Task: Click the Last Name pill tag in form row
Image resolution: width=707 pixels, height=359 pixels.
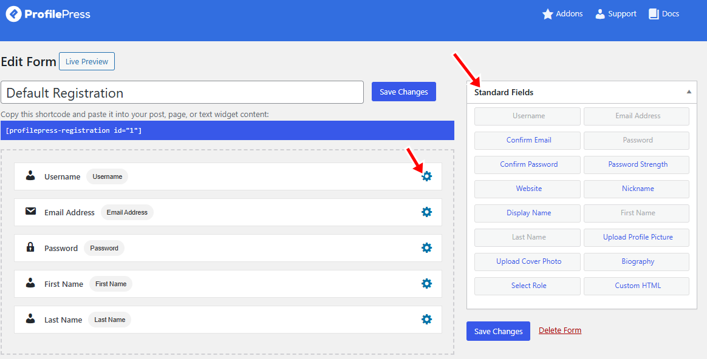Action: [109, 320]
